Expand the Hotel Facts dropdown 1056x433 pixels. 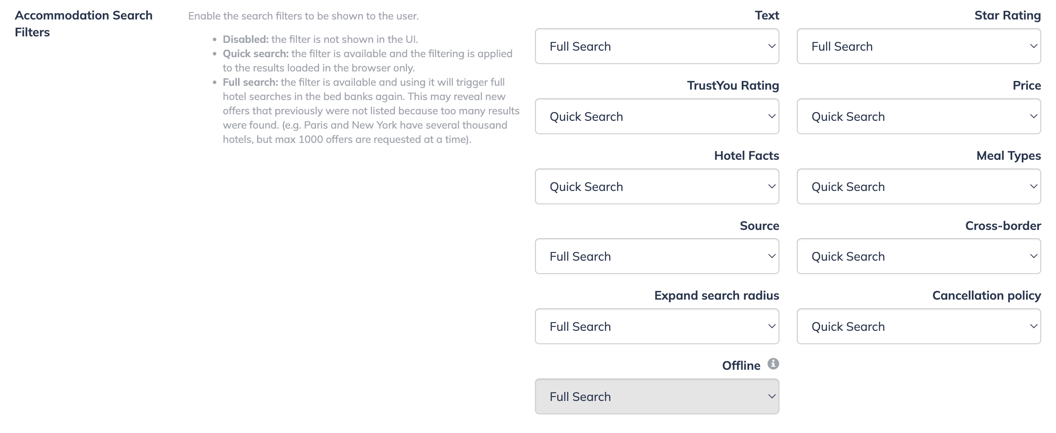[657, 187]
